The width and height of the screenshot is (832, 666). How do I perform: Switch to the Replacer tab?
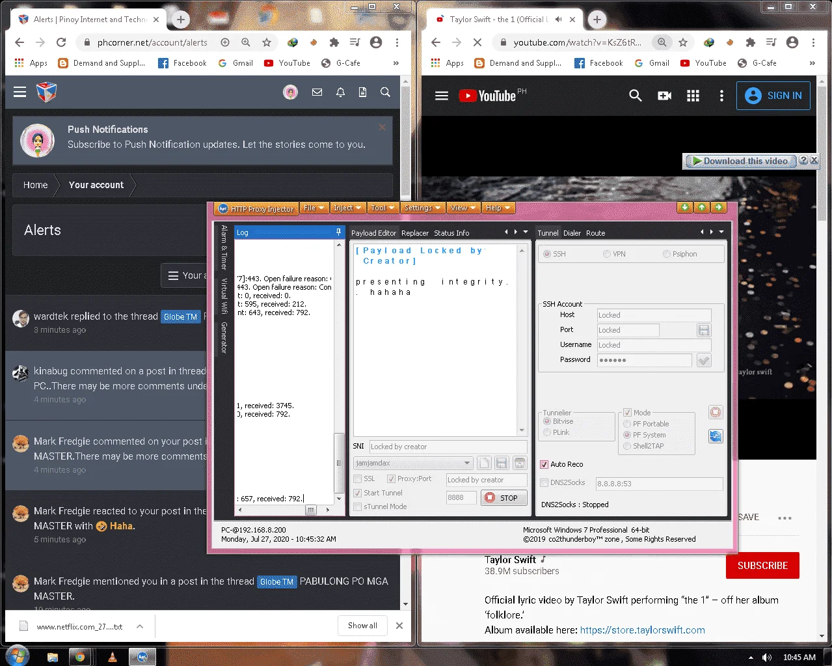click(x=415, y=233)
